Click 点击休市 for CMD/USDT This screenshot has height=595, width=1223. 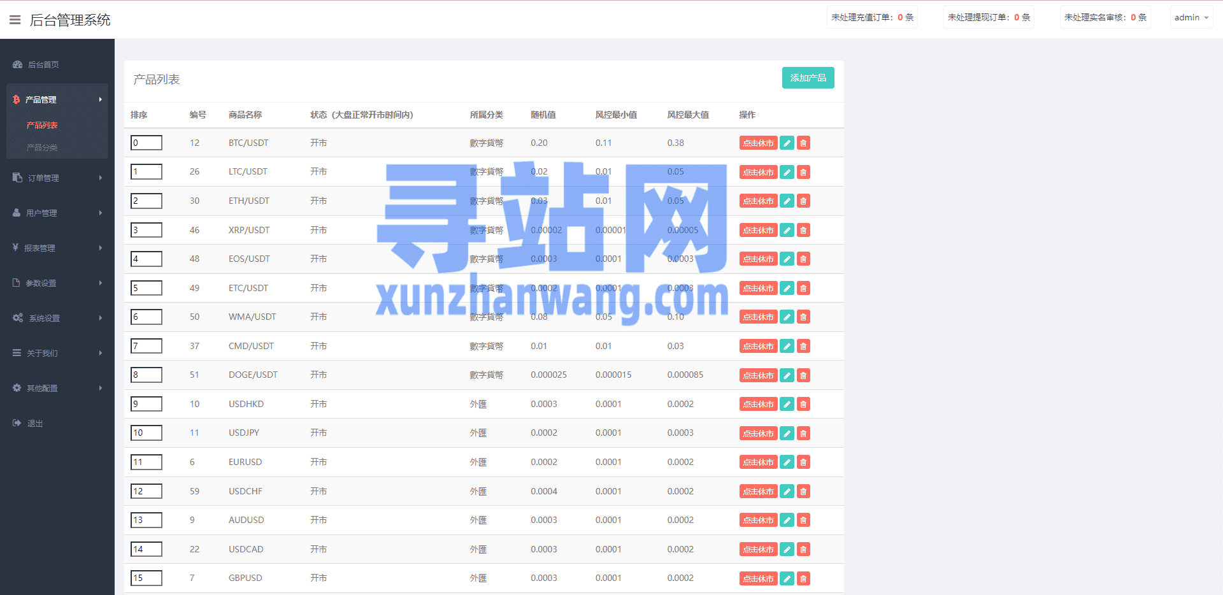click(758, 347)
